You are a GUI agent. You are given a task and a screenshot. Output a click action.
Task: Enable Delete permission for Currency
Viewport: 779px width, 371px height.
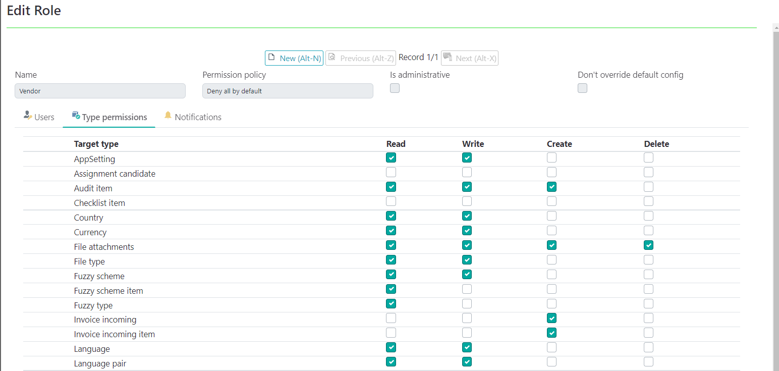649,231
